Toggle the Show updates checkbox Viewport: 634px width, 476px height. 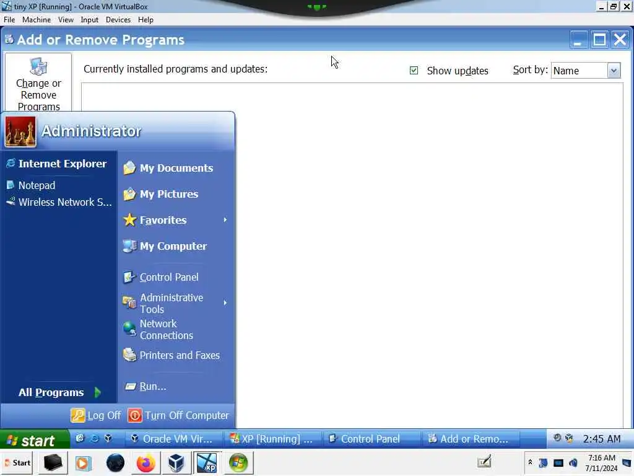[x=414, y=71]
